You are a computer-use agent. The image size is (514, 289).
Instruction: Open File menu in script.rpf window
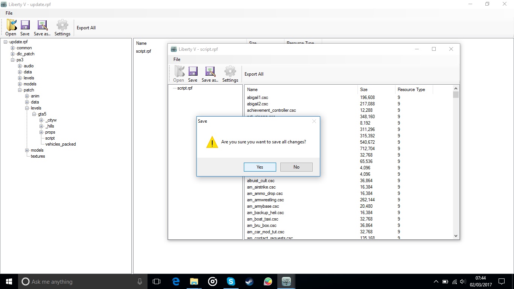tap(177, 59)
